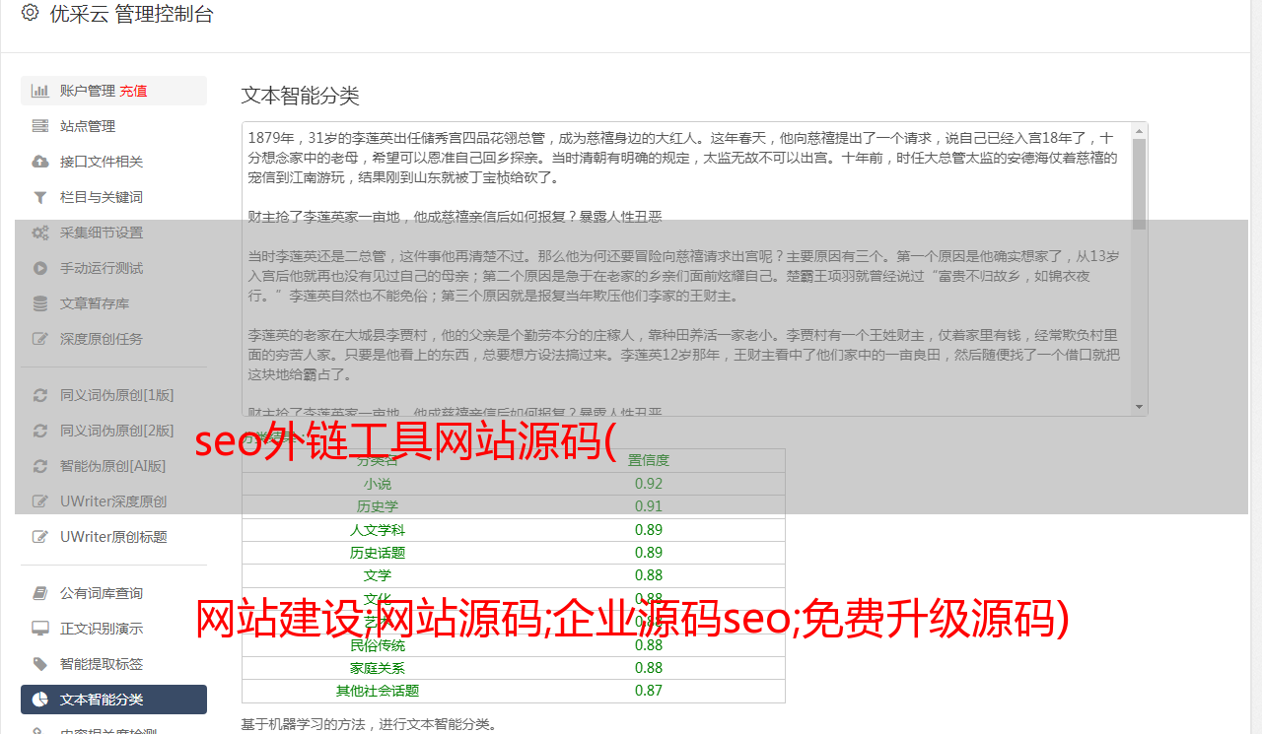Open 智能提取标签 page

tap(113, 664)
